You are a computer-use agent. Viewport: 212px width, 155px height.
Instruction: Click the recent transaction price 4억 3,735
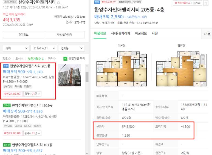point(12,20)
